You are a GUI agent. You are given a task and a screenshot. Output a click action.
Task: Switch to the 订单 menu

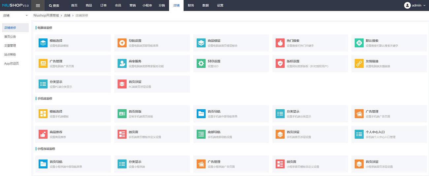103,6
